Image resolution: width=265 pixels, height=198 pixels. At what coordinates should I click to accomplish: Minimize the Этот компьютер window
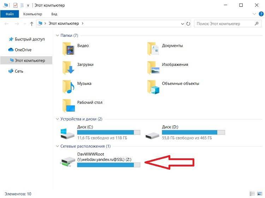pyautogui.click(x=225, y=5)
